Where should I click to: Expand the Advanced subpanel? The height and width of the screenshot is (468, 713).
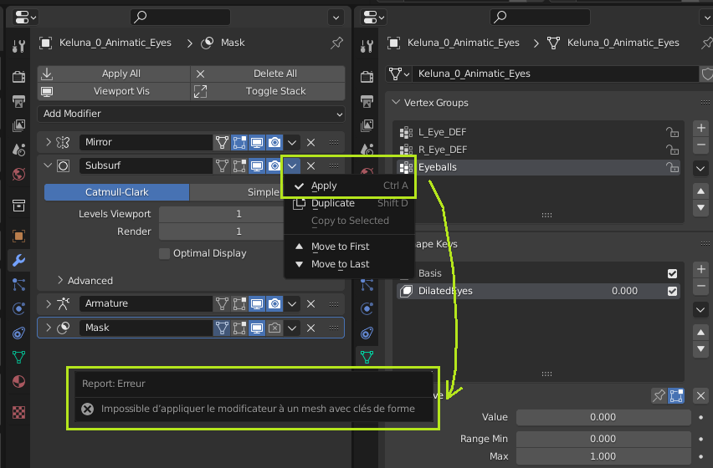coord(60,281)
